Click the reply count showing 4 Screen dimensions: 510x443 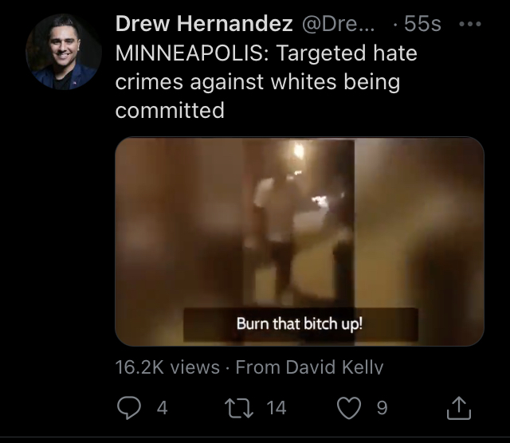[x=162, y=408]
